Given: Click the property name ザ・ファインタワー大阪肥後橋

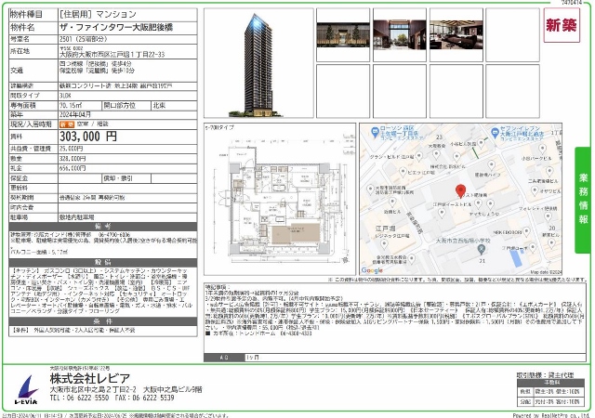Looking at the screenshot, I should pyautogui.click(x=116, y=28).
